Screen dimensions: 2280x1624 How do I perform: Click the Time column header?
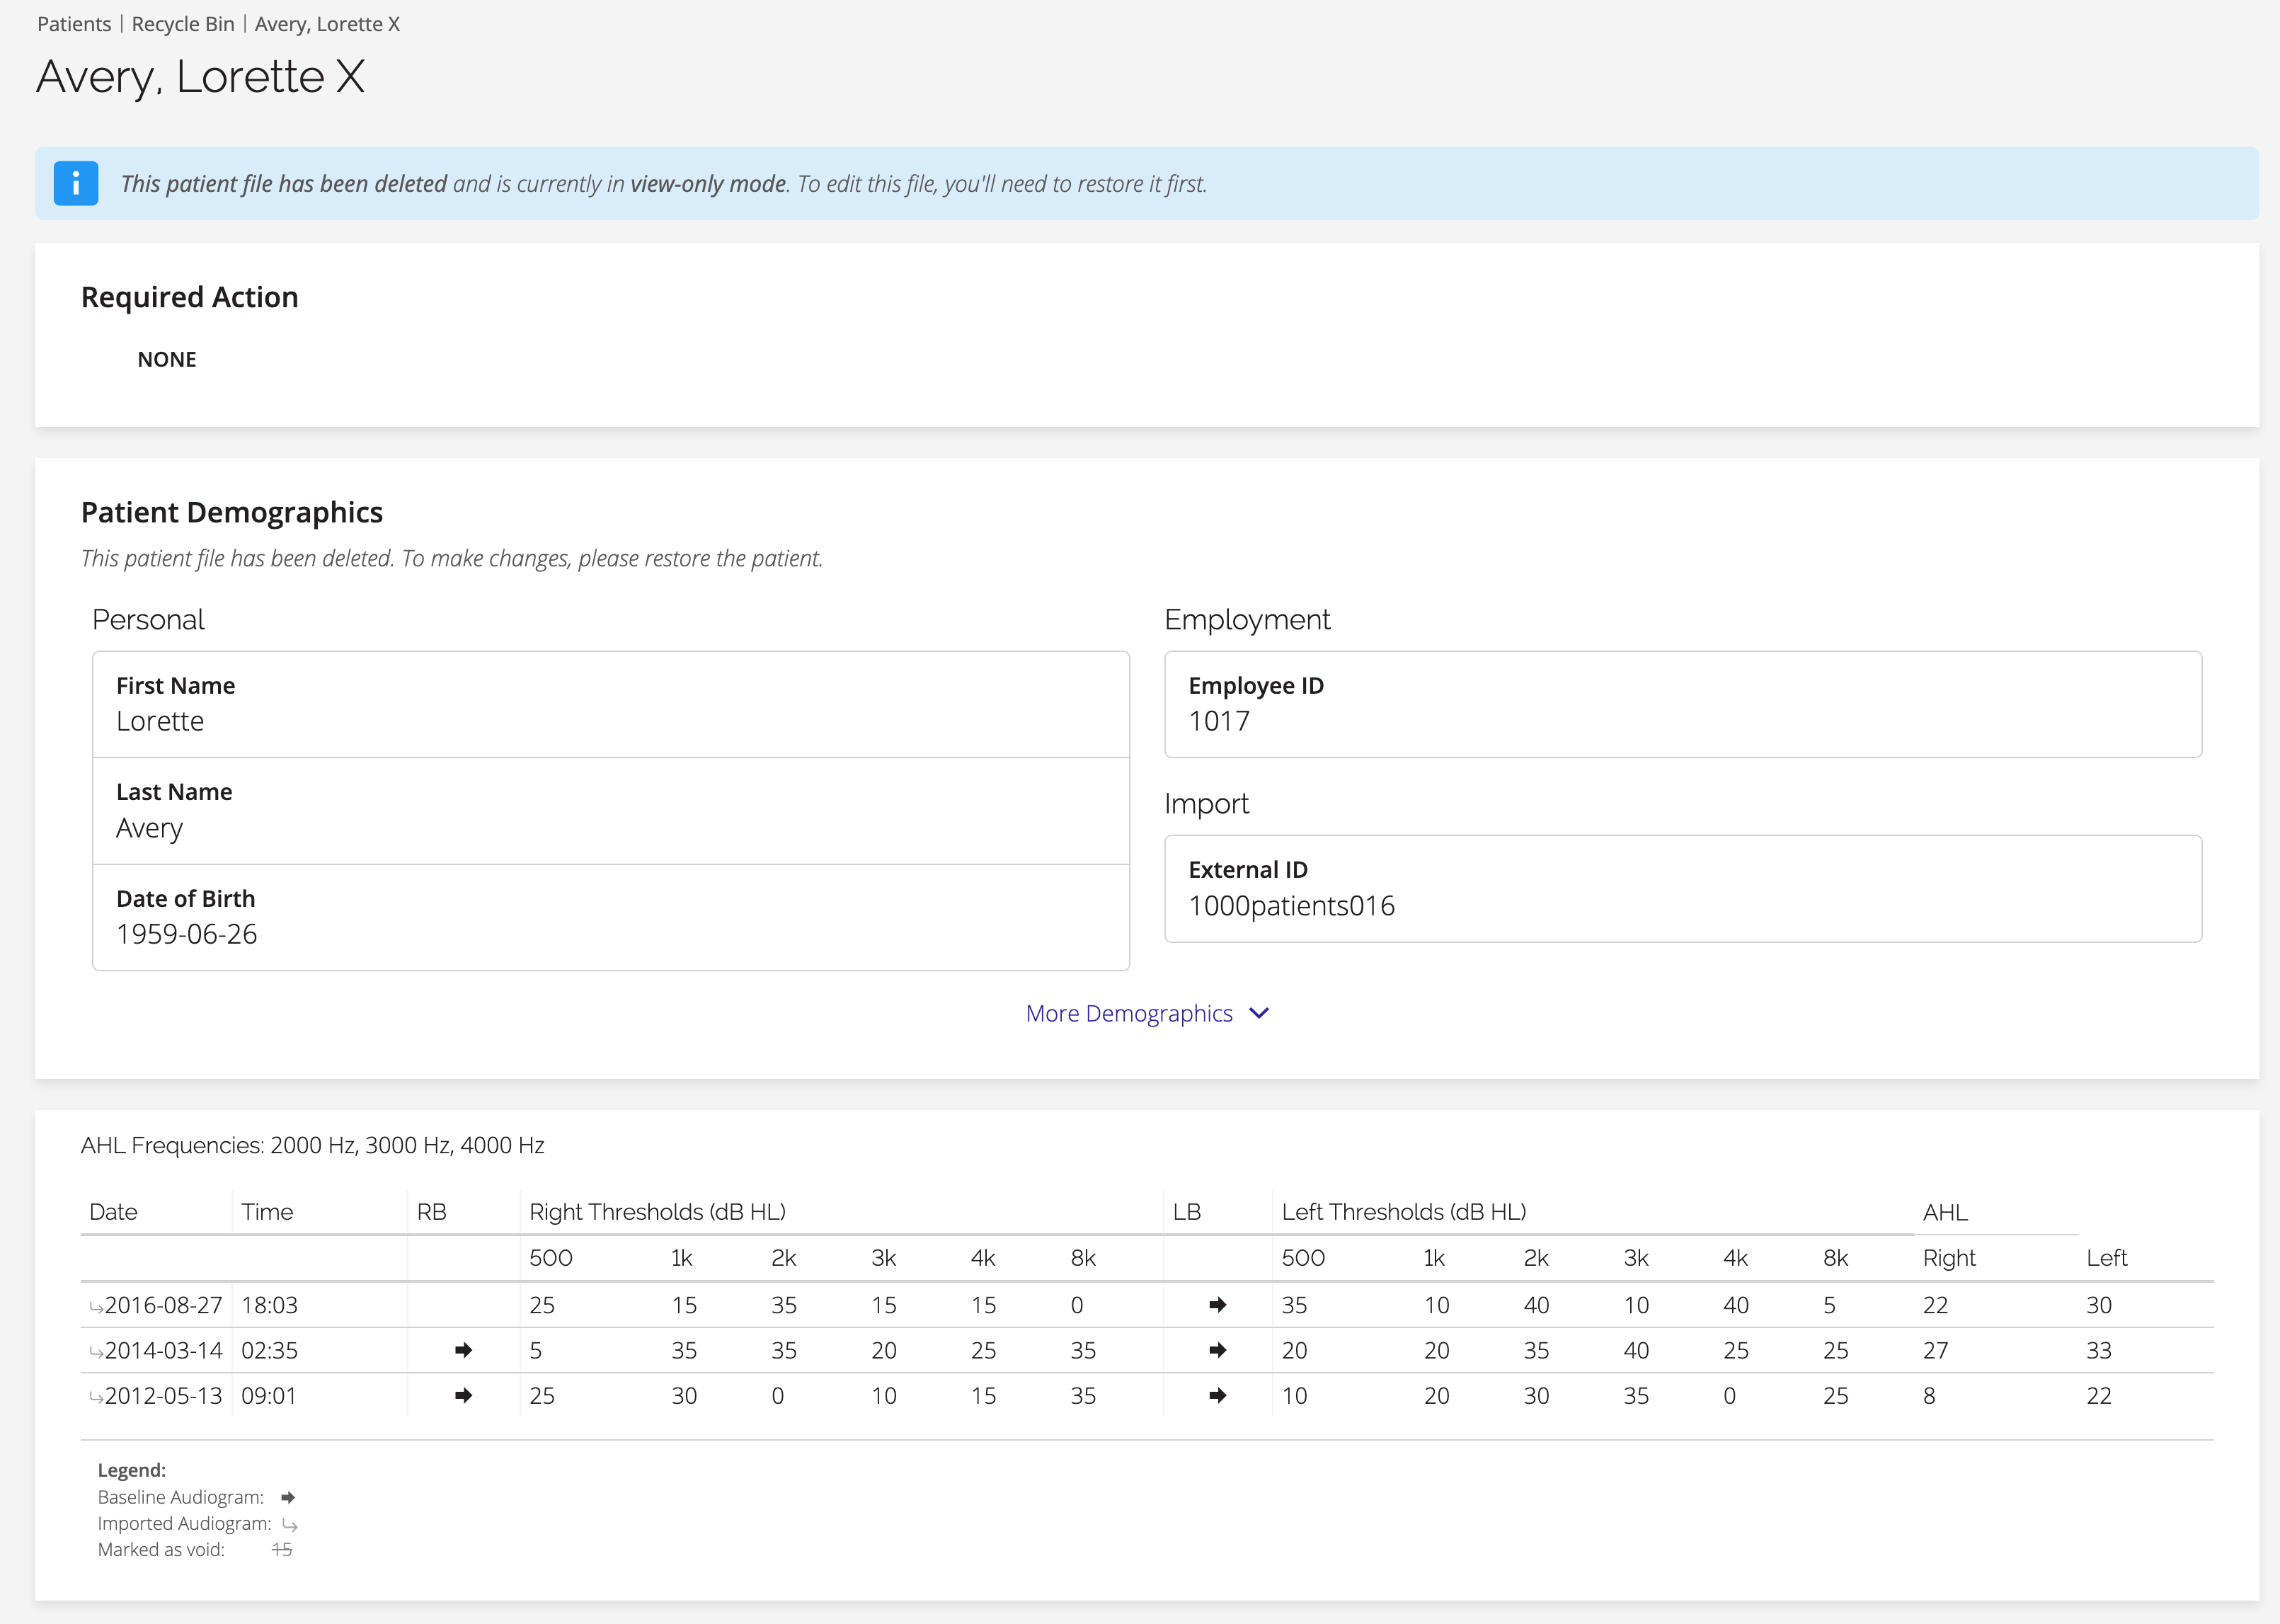pos(267,1212)
